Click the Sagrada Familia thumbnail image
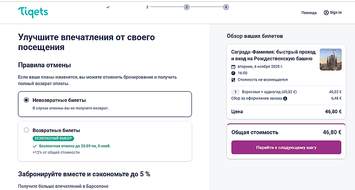This screenshot has width=355, height=190. tap(331, 60)
